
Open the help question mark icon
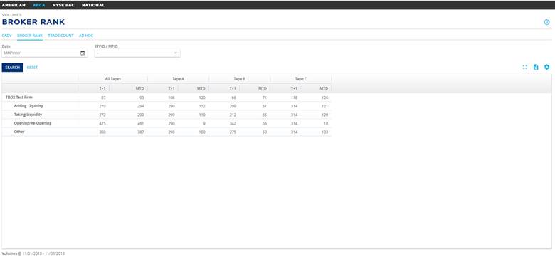[x=546, y=22]
